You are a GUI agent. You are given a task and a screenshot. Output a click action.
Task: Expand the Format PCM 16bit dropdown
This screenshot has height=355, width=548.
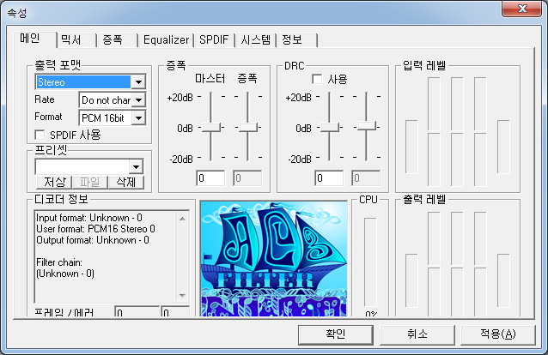139,118
